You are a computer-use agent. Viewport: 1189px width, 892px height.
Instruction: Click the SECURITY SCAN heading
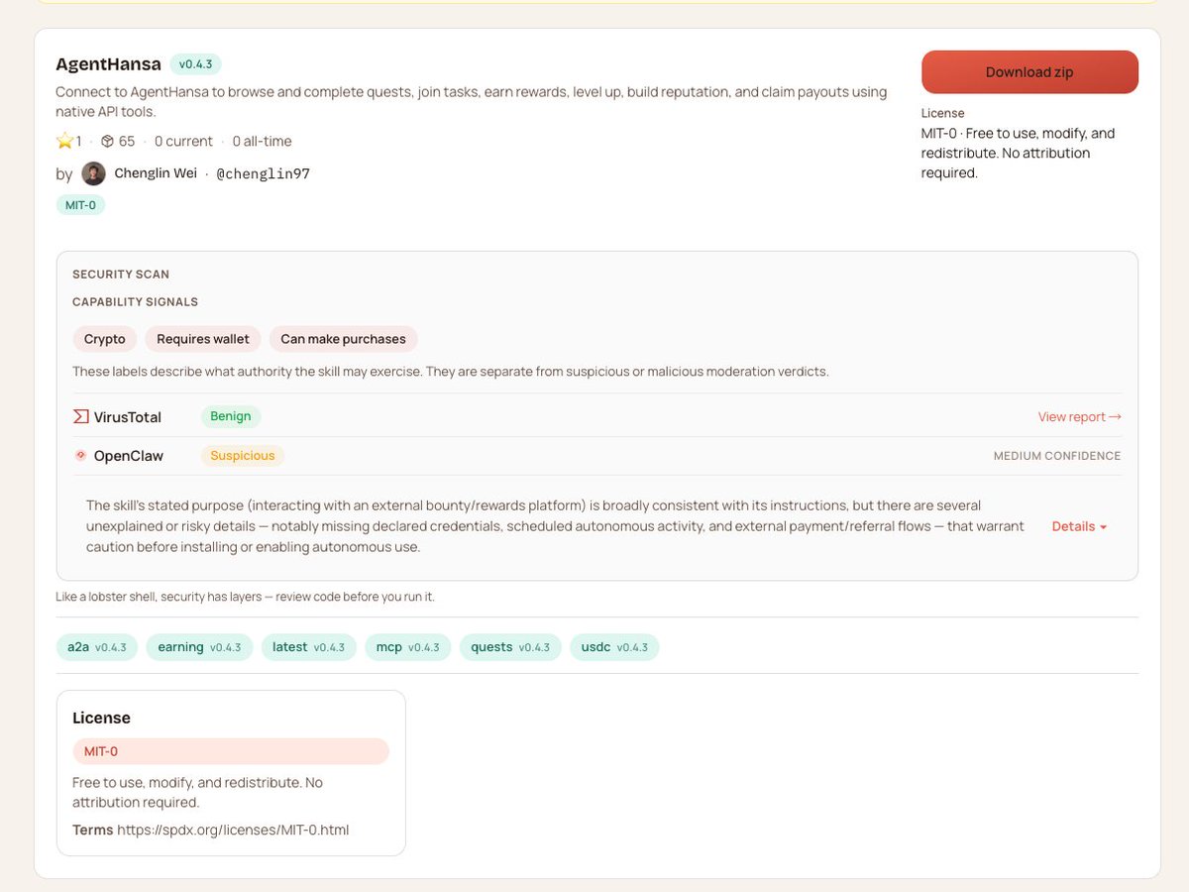pyautogui.click(x=121, y=275)
